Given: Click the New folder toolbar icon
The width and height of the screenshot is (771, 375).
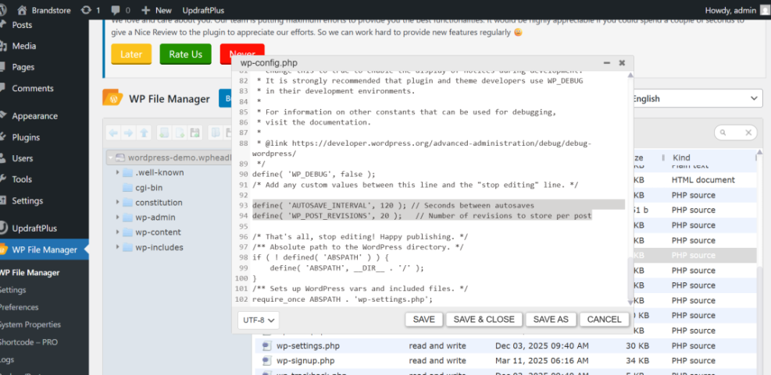Looking at the screenshot, I should pos(164,133).
